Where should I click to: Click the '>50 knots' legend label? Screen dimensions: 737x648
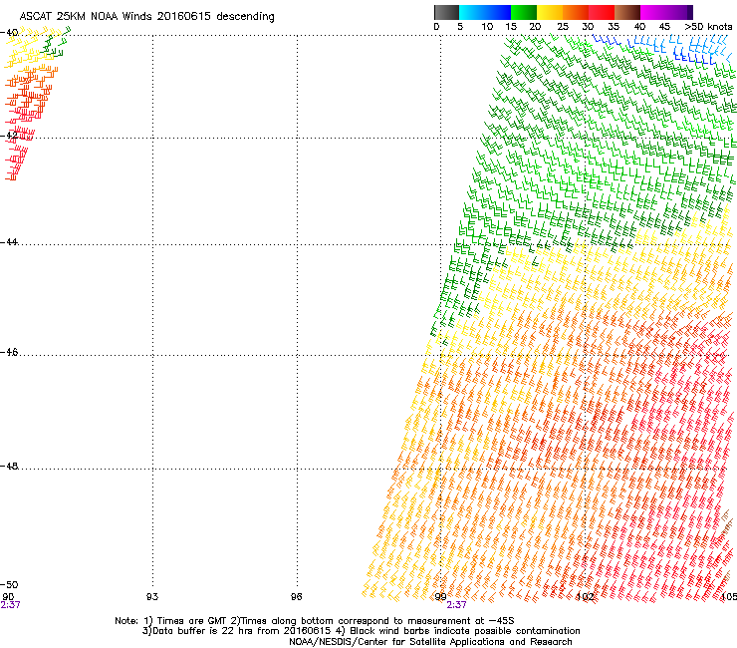tap(708, 27)
